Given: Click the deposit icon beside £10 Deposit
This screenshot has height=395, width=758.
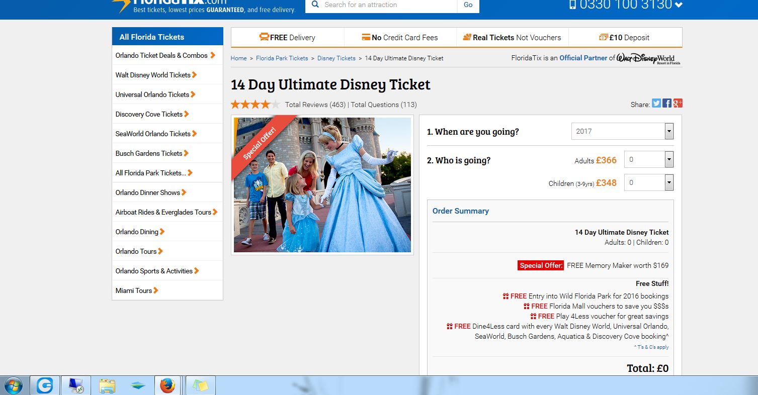Looking at the screenshot, I should [604, 37].
